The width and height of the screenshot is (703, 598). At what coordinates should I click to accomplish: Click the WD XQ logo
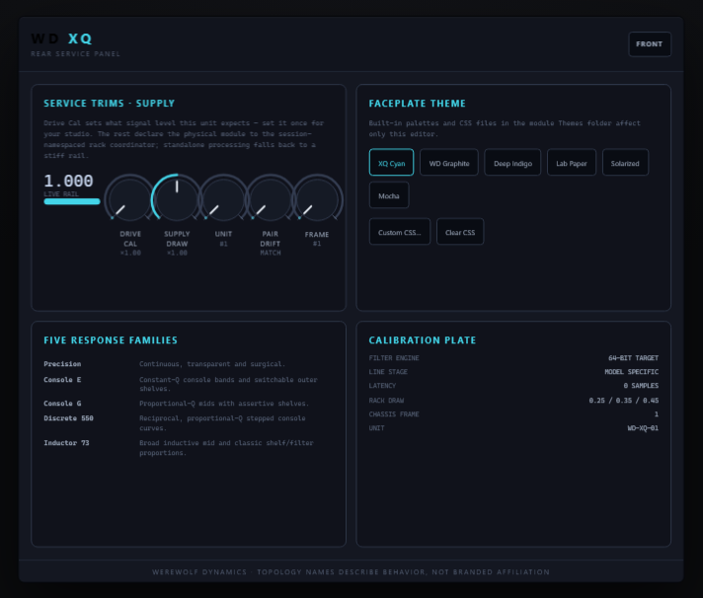point(62,38)
